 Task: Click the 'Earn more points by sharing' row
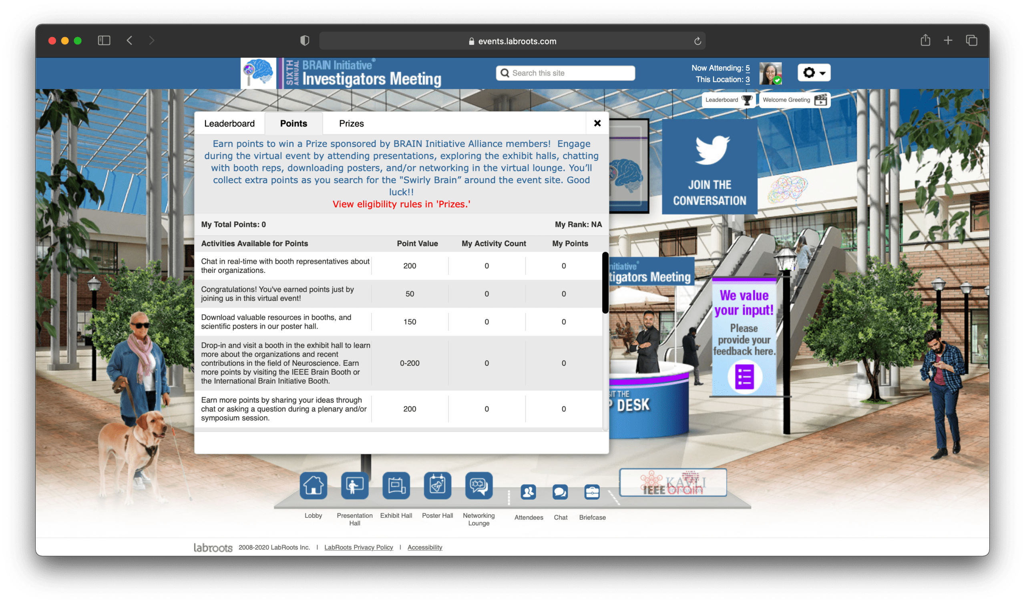coord(398,409)
